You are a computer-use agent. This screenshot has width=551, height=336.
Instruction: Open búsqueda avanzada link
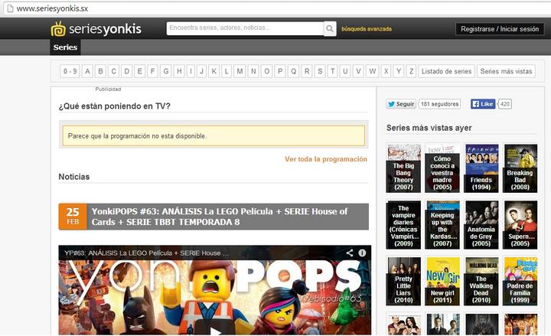tap(367, 29)
